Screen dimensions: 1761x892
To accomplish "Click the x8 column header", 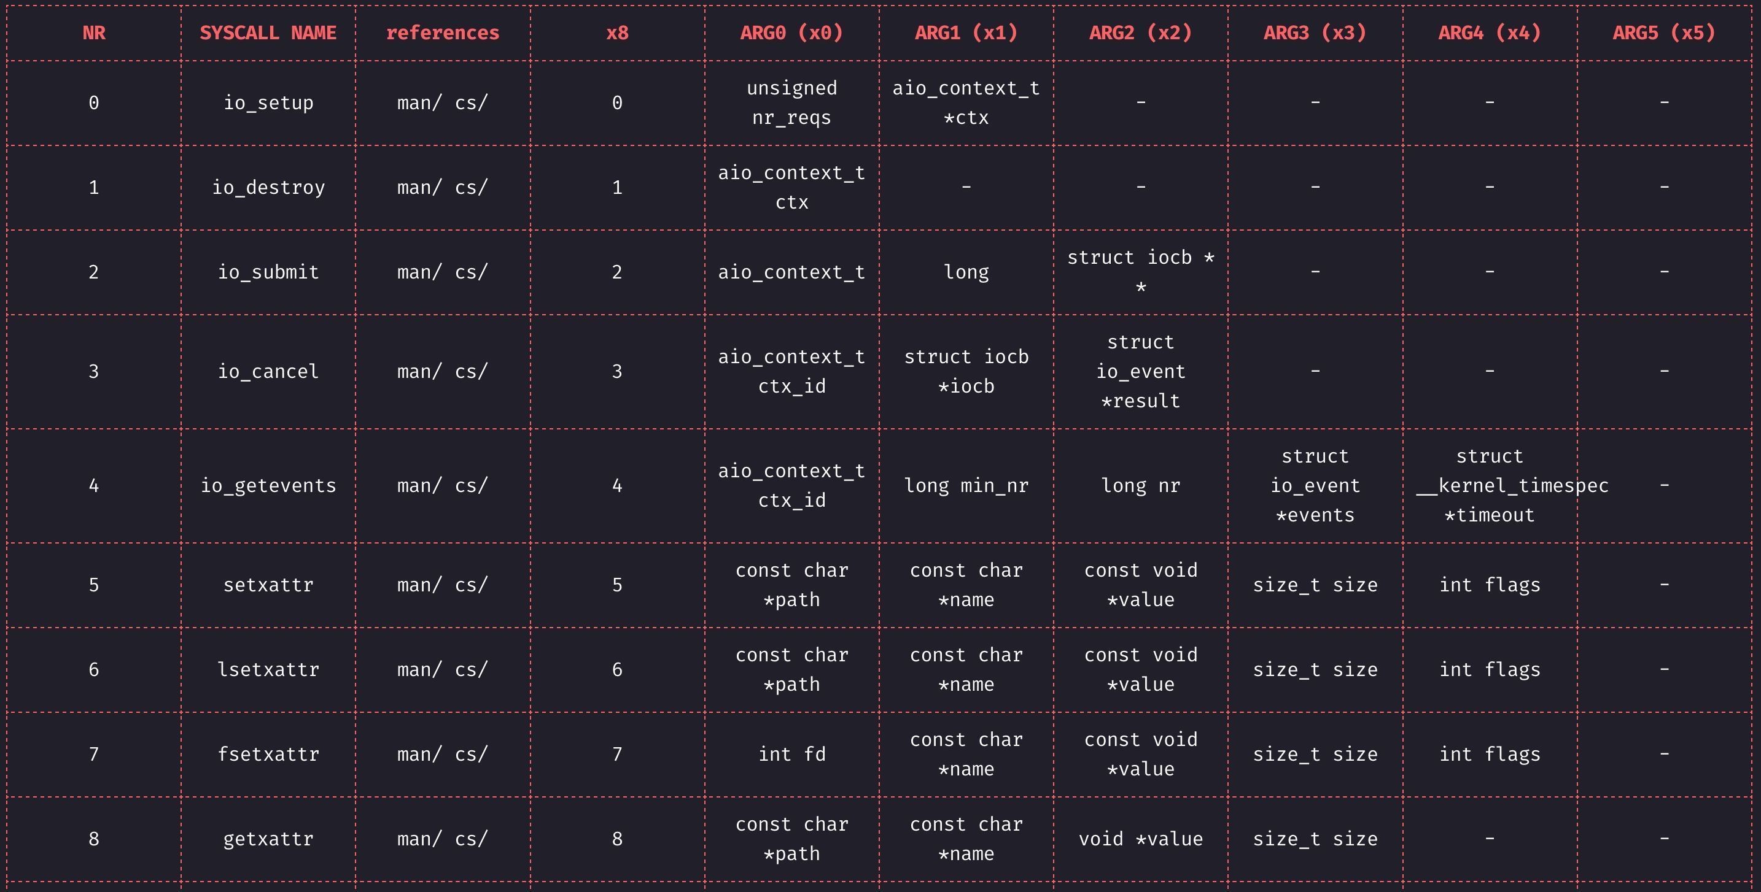I will (617, 33).
